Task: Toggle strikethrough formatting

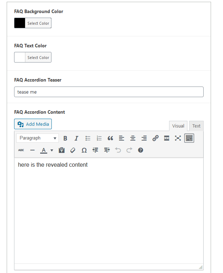Action: [21, 150]
